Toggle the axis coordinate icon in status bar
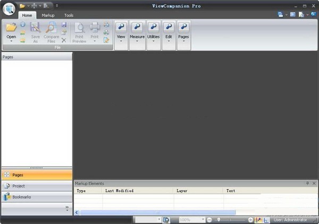Viewport: 319px width, 224px height. (x=266, y=220)
